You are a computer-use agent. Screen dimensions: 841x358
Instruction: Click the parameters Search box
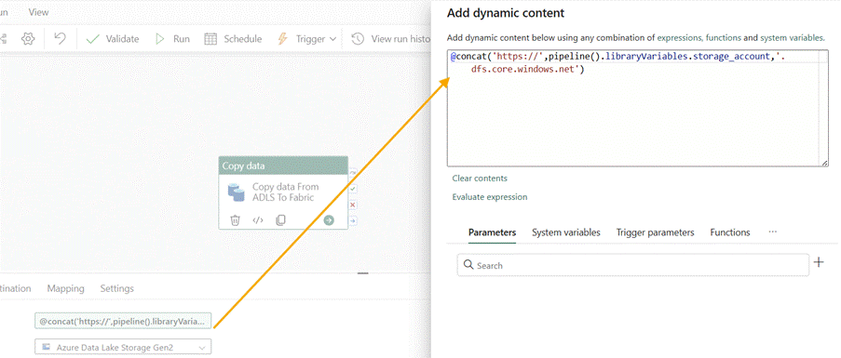click(x=633, y=265)
